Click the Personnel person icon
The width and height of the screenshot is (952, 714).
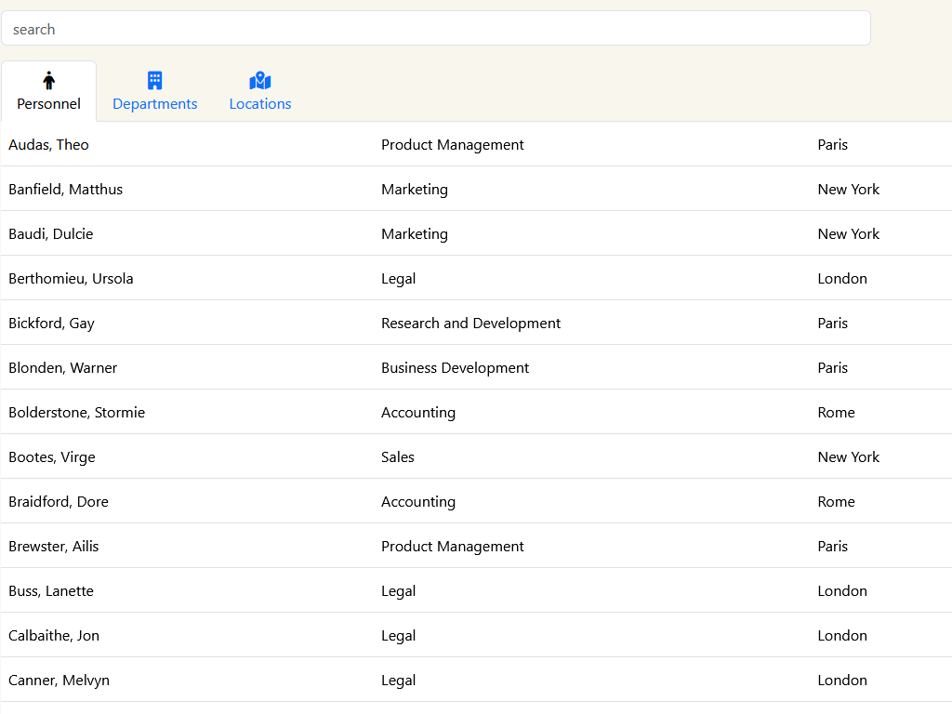click(49, 81)
